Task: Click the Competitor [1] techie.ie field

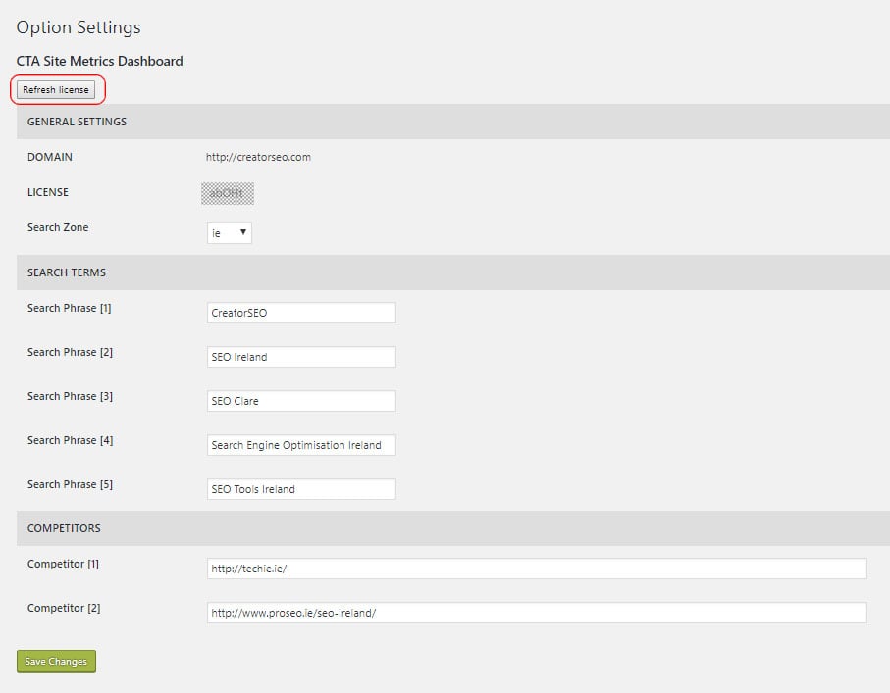Action: click(536, 569)
